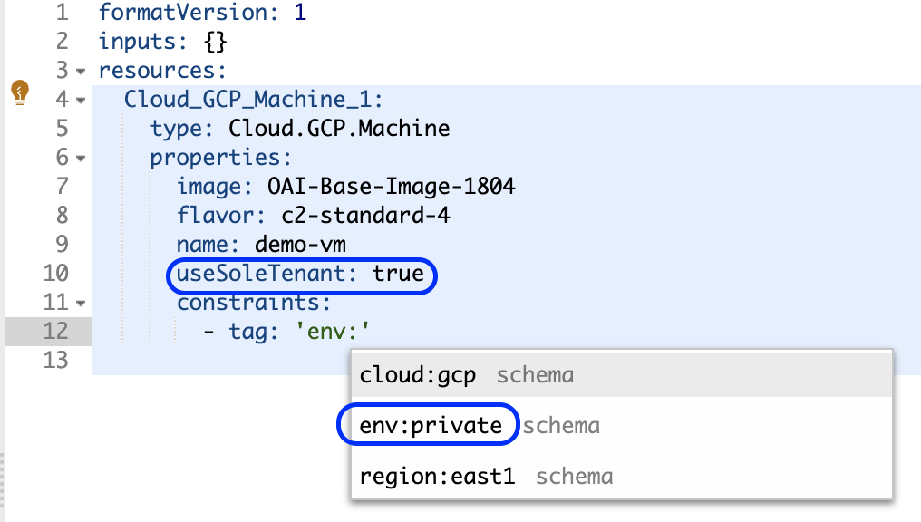Click line number 1 in gutter
This screenshot has width=921, height=522.
click(62, 13)
